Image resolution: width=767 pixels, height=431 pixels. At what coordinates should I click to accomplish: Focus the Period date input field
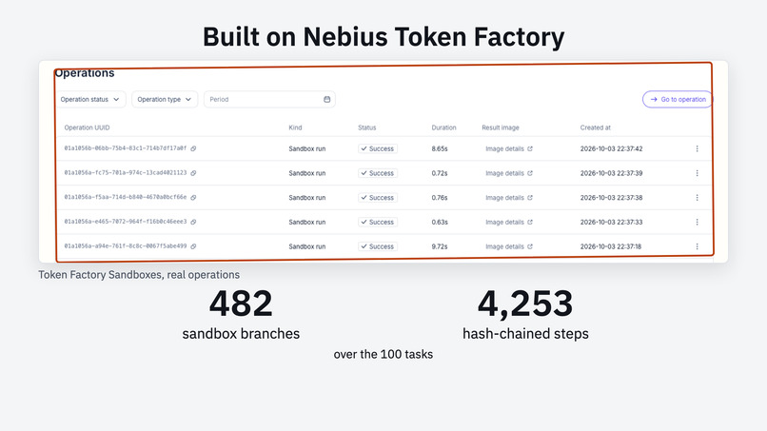[x=269, y=99]
